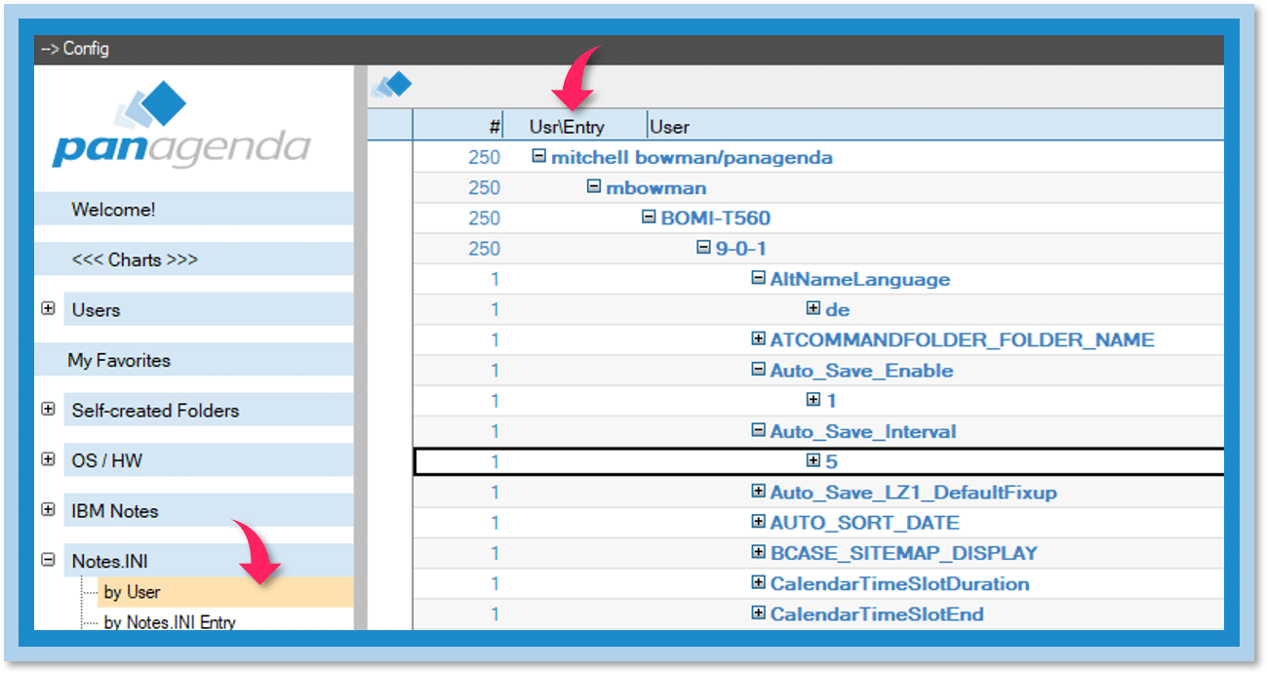Screen dimensions: 1267x674
Task: Click the User column header
Action: [x=670, y=127]
